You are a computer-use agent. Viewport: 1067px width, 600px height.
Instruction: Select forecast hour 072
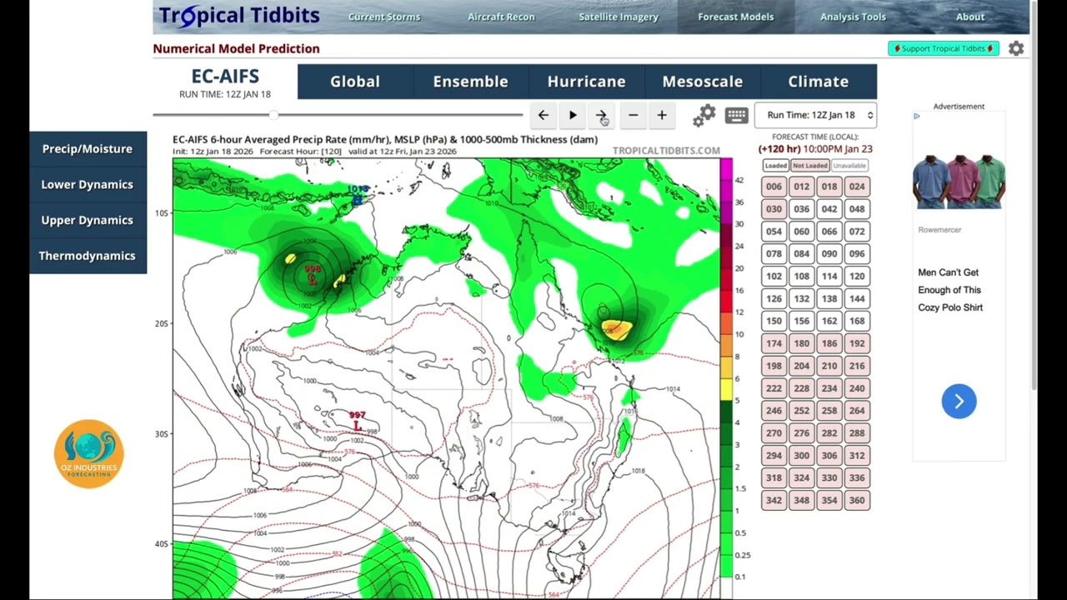856,232
